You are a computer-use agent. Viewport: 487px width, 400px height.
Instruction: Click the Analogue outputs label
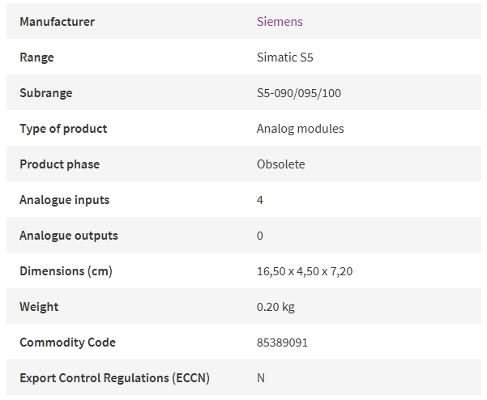(x=69, y=236)
